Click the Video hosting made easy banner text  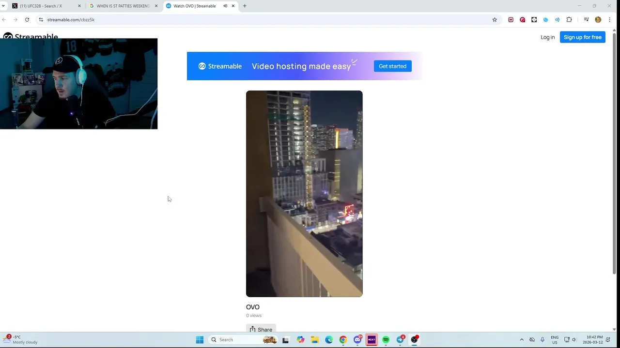point(301,66)
